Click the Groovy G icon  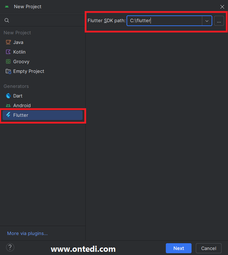[8, 61]
